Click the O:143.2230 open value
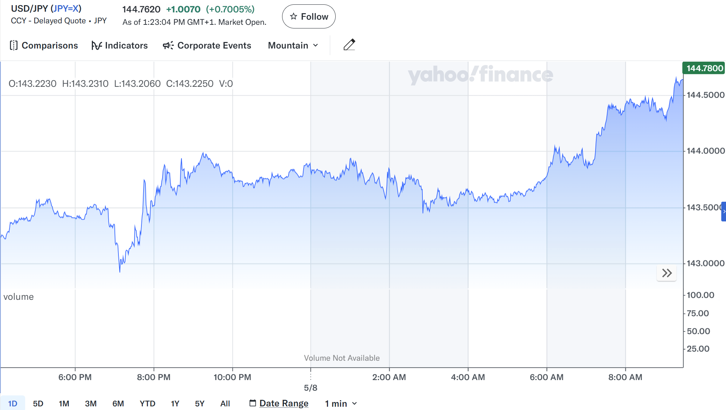Viewport: 726px width, 410px height. (x=32, y=84)
